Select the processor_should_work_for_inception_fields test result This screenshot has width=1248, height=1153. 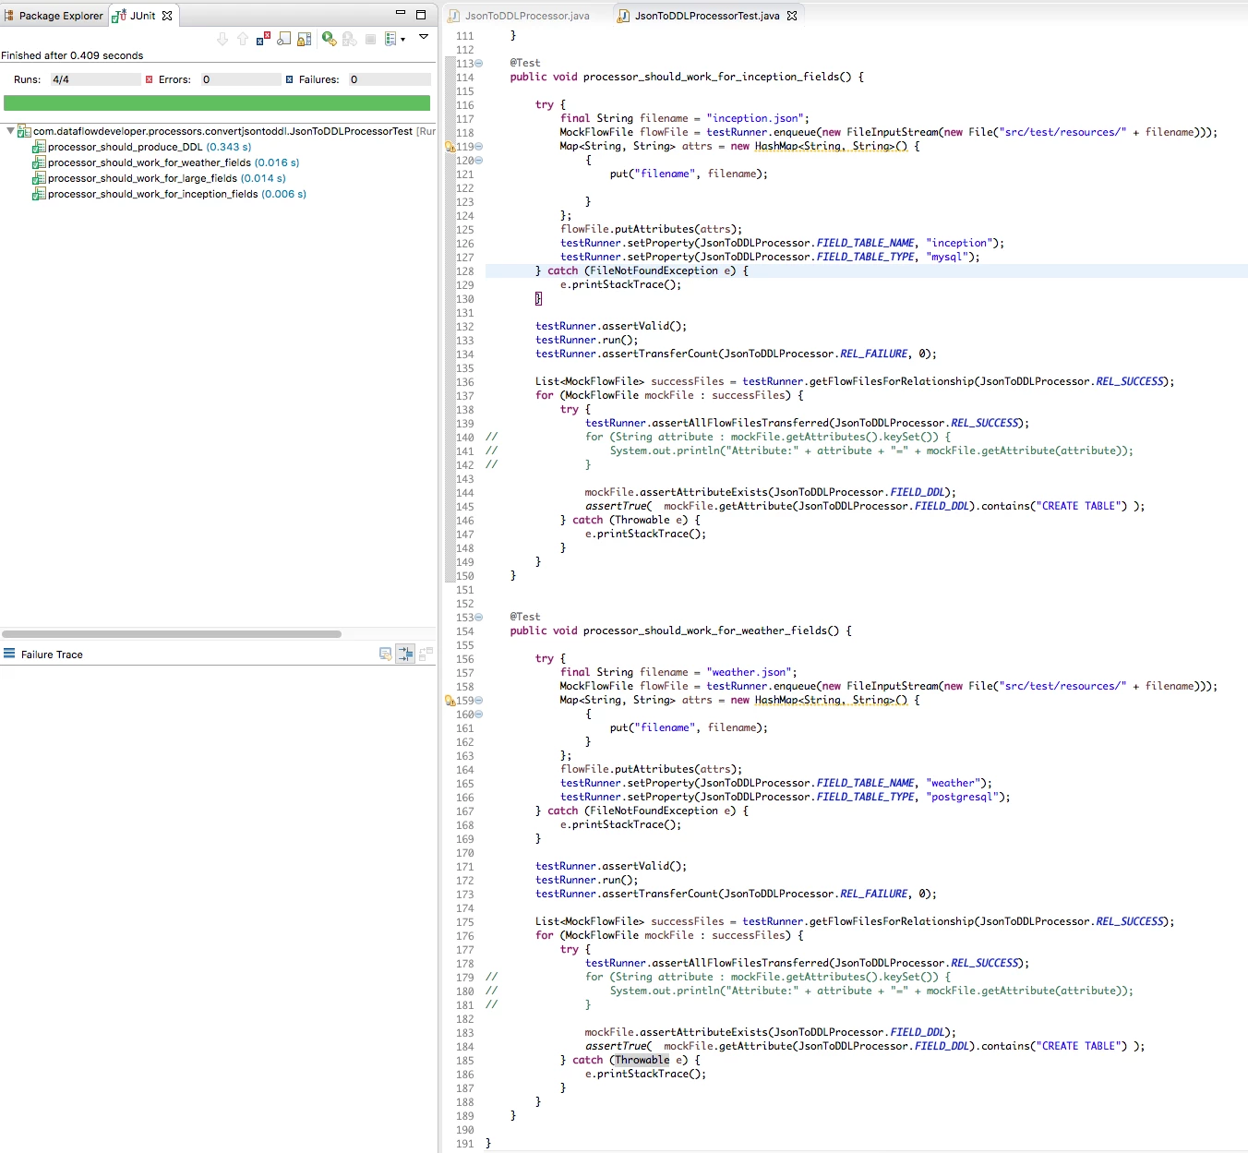169,194
